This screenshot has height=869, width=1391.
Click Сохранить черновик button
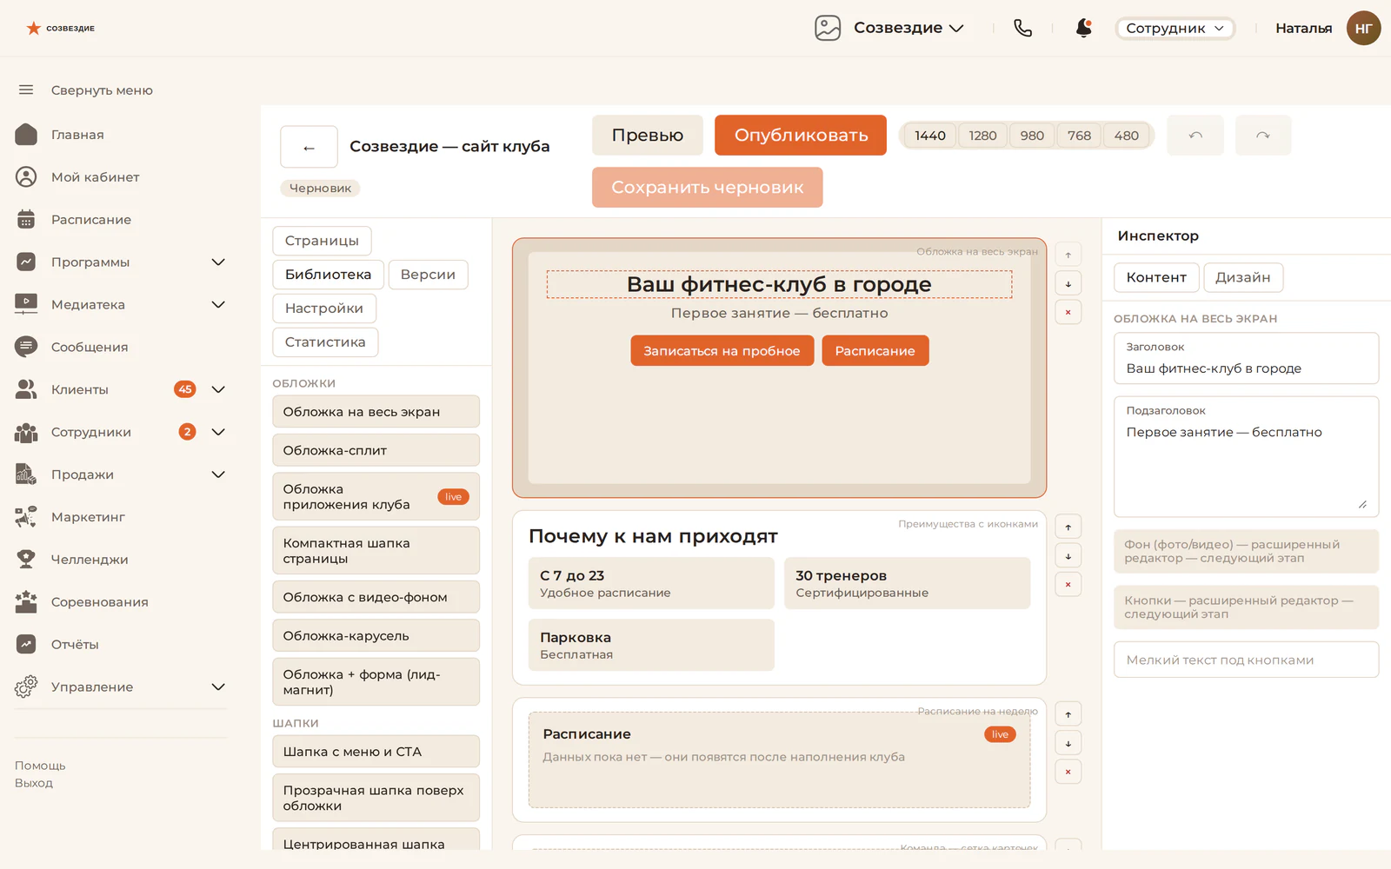tap(708, 188)
